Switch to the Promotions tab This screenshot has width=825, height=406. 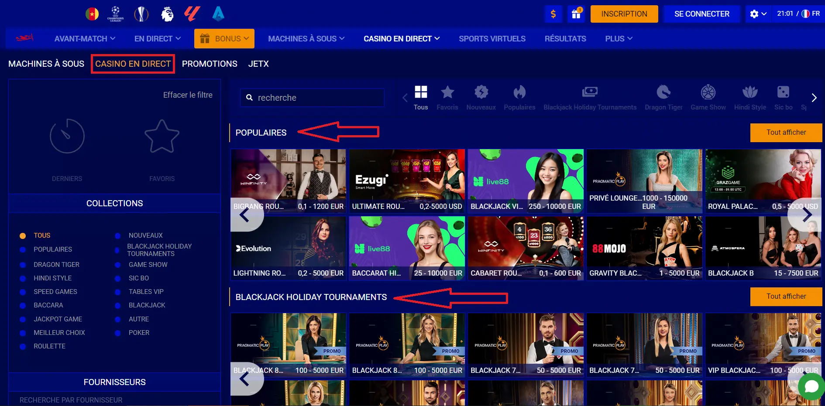tap(210, 64)
